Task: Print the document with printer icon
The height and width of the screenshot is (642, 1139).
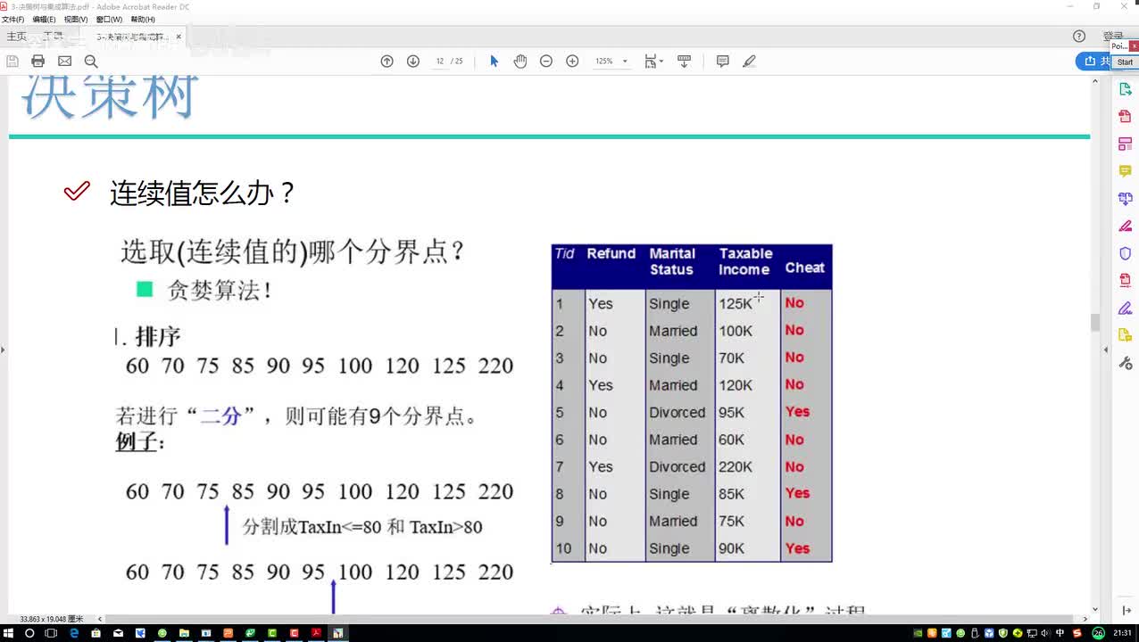Action: coord(37,62)
